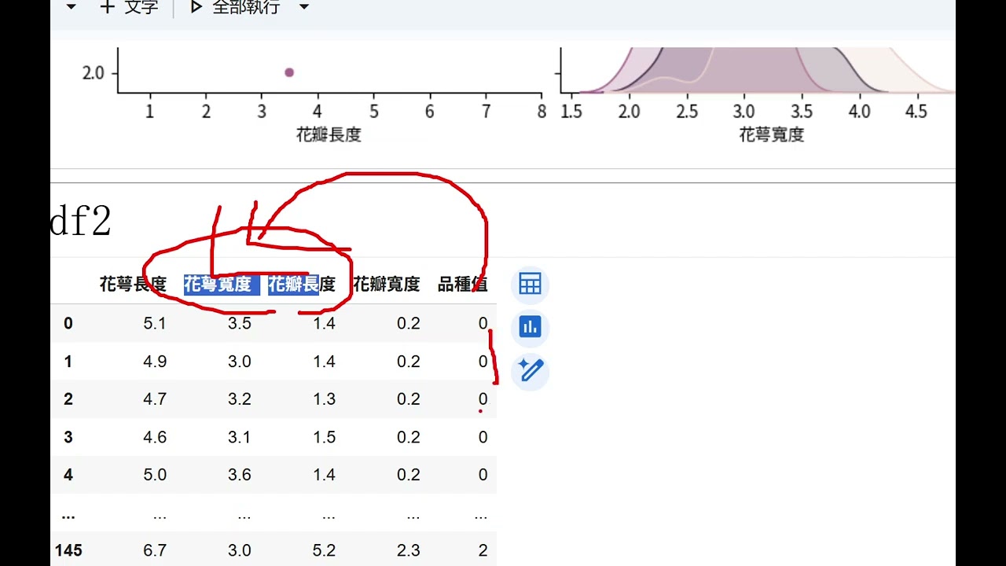The width and height of the screenshot is (1006, 566).
Task: Click row index 3 in table
Action: (68, 437)
